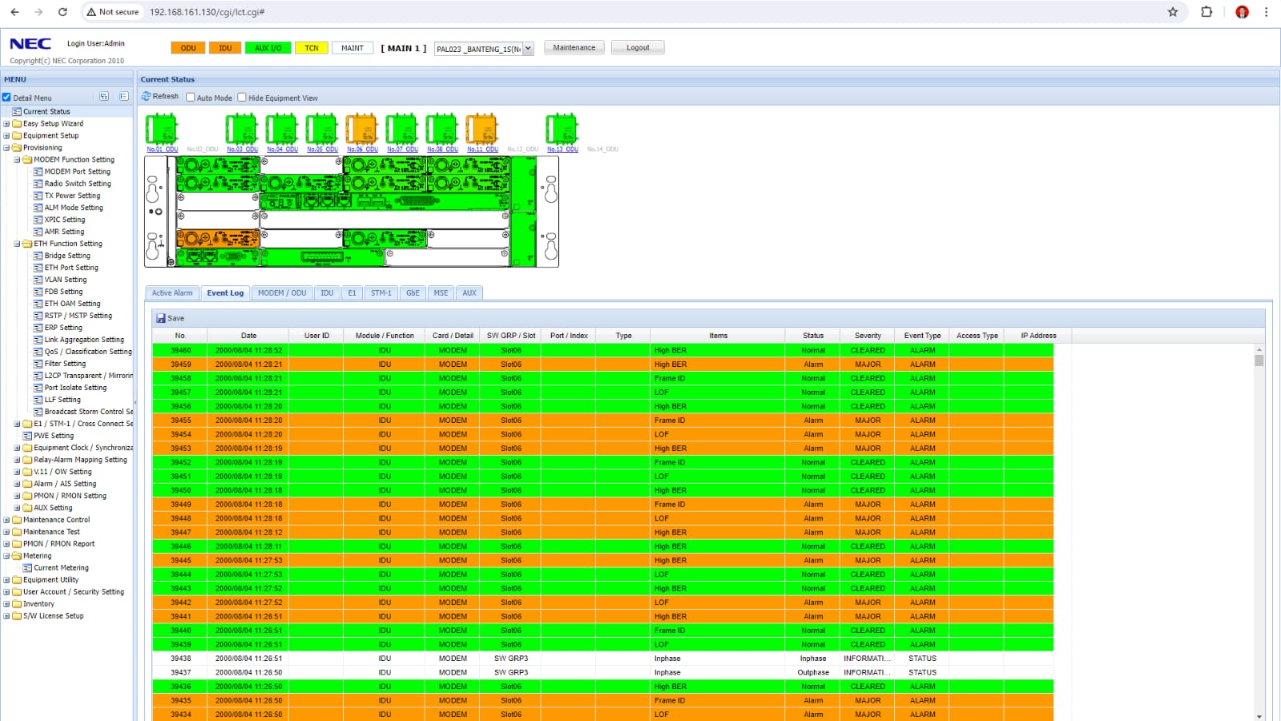The height and width of the screenshot is (721, 1281).
Task: Click the No.03 ODU equipment icon
Action: click(x=241, y=129)
